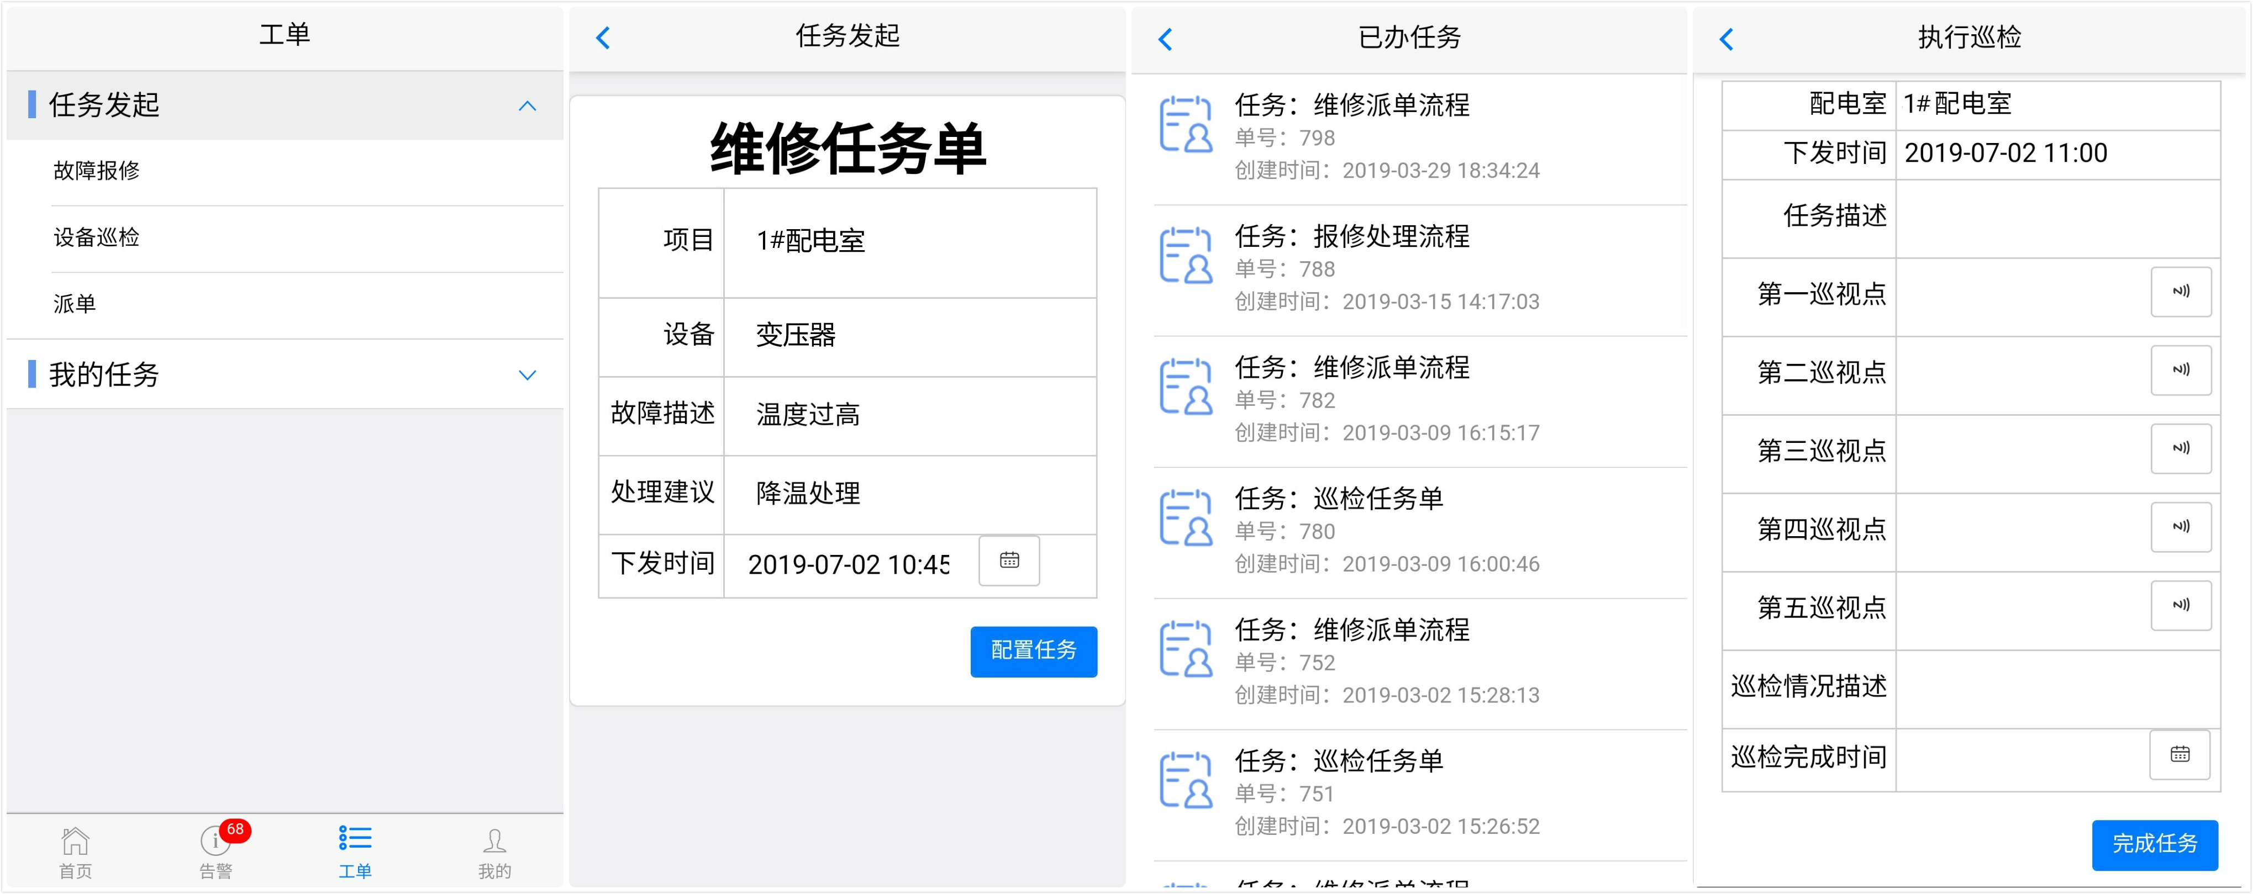
Task: Collapse the 任务发起 section
Action: pos(527,105)
